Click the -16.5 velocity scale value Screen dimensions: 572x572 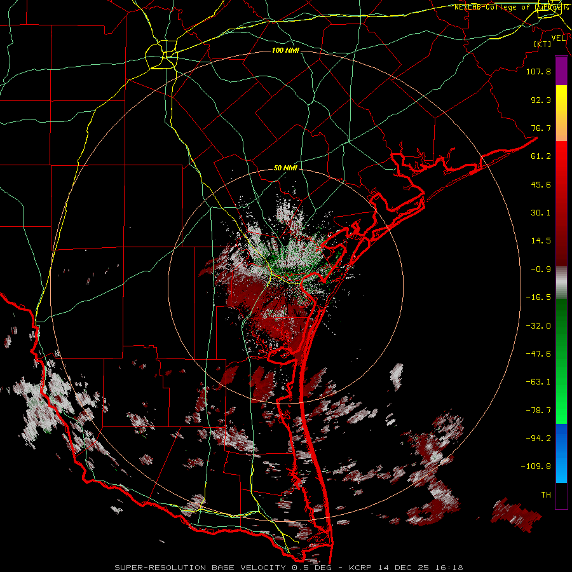[538, 297]
